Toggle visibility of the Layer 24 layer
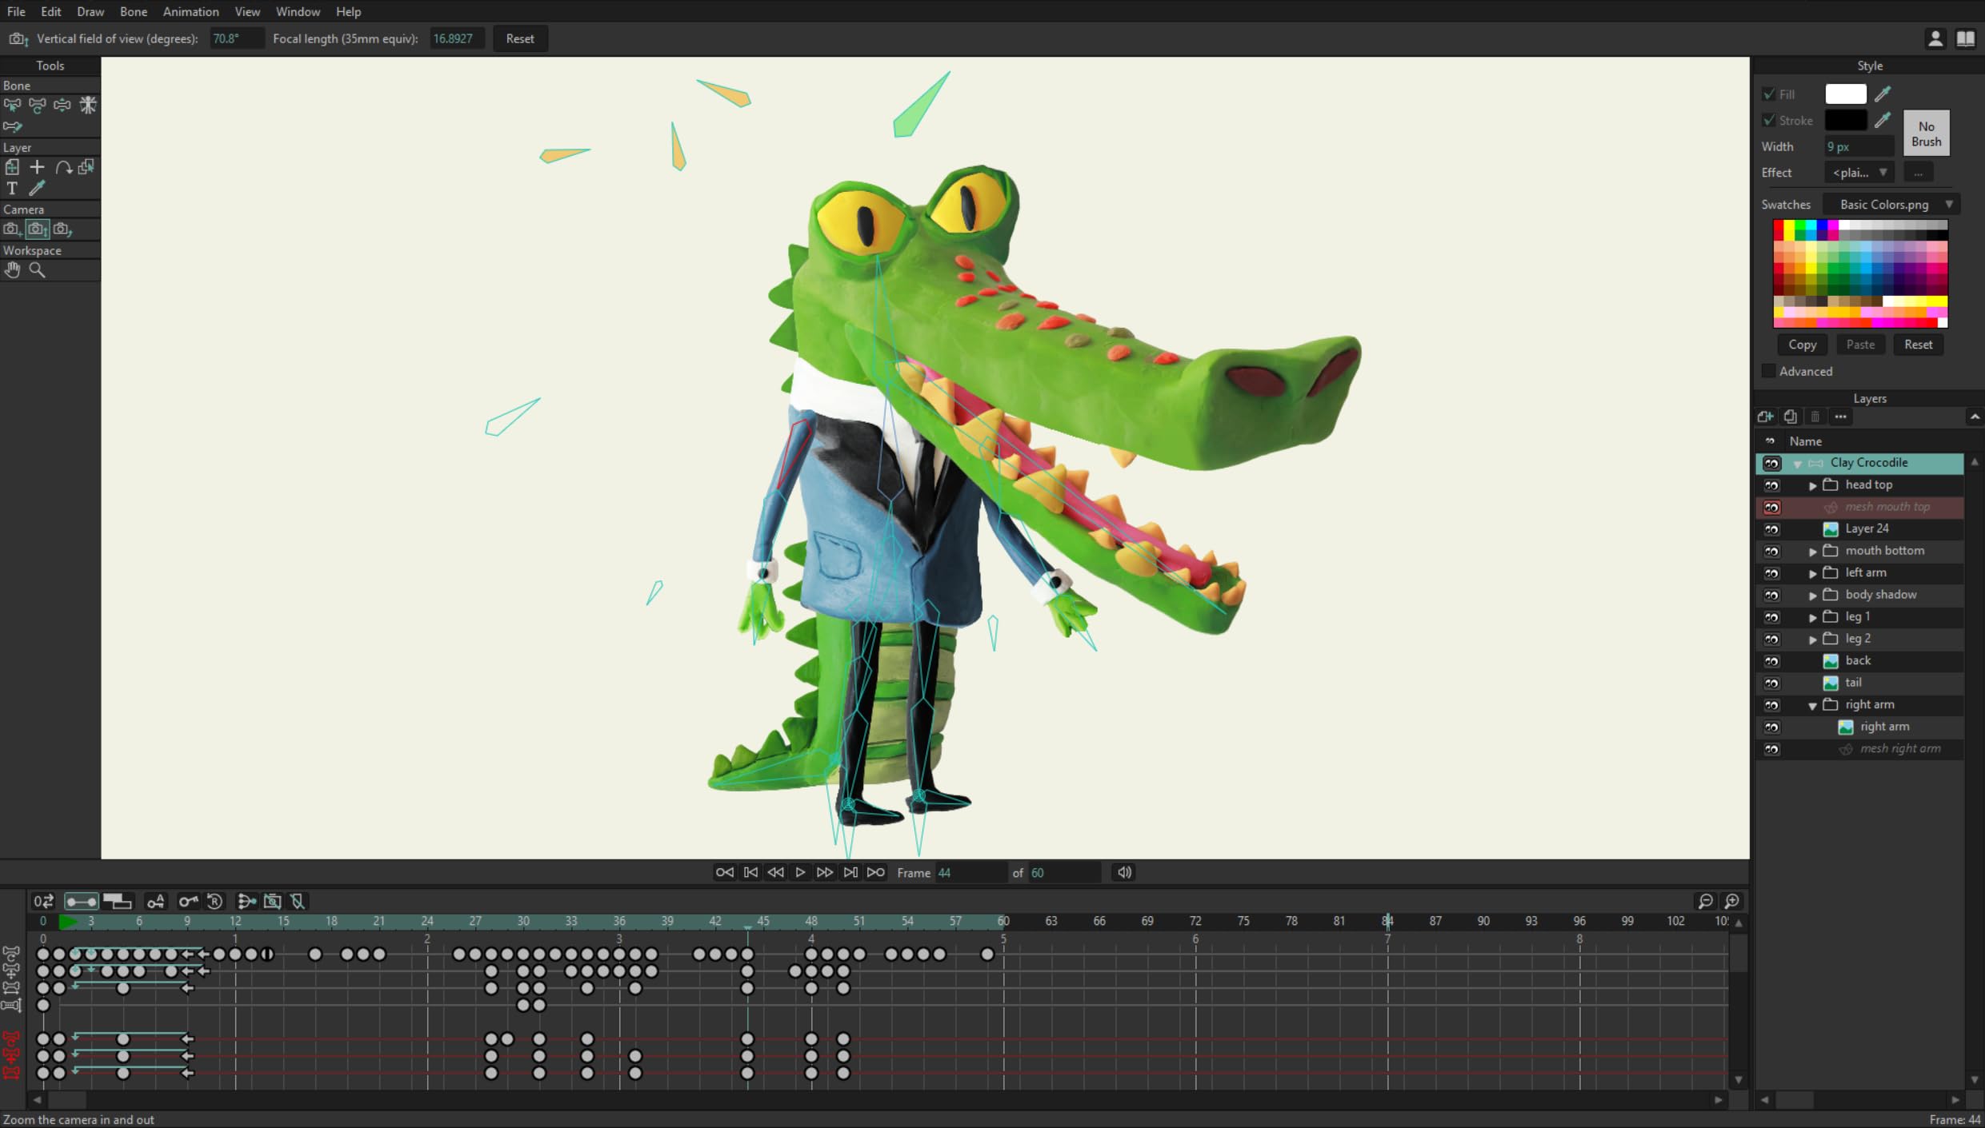1985x1128 pixels. (1772, 528)
